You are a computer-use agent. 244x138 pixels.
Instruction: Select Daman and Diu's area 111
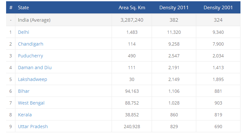click(x=132, y=68)
